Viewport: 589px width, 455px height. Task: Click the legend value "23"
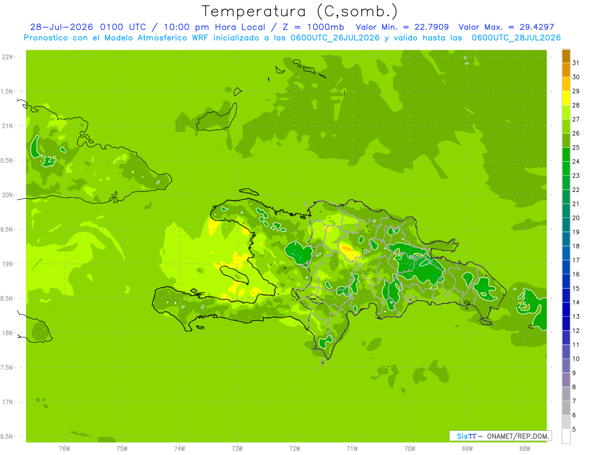click(x=576, y=176)
